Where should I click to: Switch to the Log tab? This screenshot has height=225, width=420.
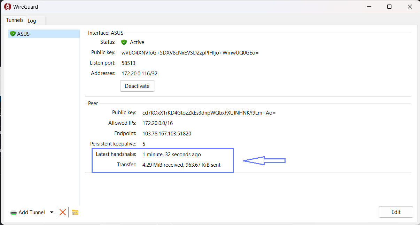[32, 21]
